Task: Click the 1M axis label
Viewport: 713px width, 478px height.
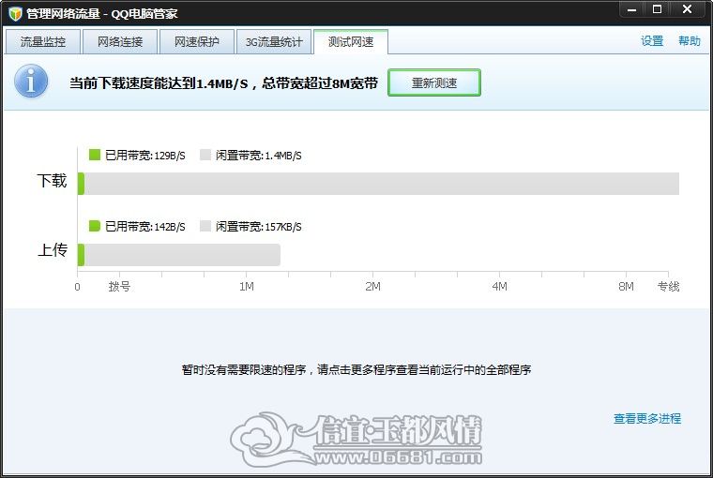Action: (247, 287)
